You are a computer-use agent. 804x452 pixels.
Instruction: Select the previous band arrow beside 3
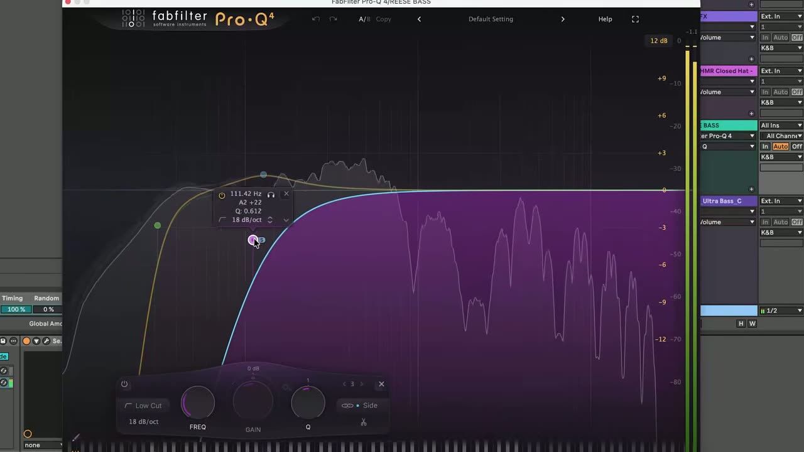coord(344,384)
